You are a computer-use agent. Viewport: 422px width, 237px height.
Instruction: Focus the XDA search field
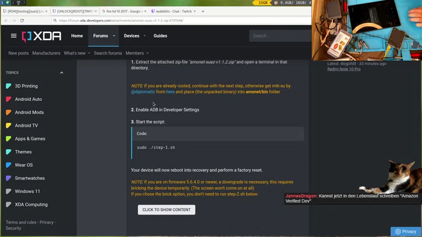coord(280,36)
